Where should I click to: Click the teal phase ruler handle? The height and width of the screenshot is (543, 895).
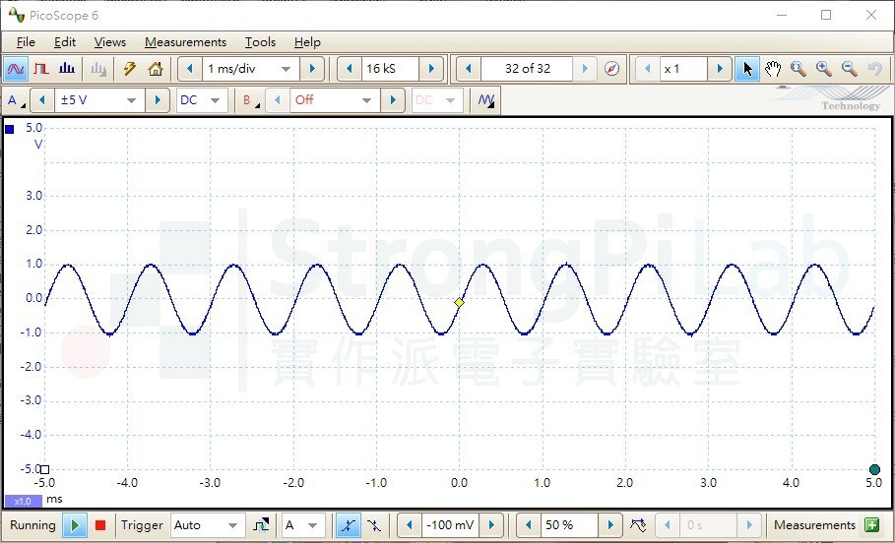click(874, 469)
